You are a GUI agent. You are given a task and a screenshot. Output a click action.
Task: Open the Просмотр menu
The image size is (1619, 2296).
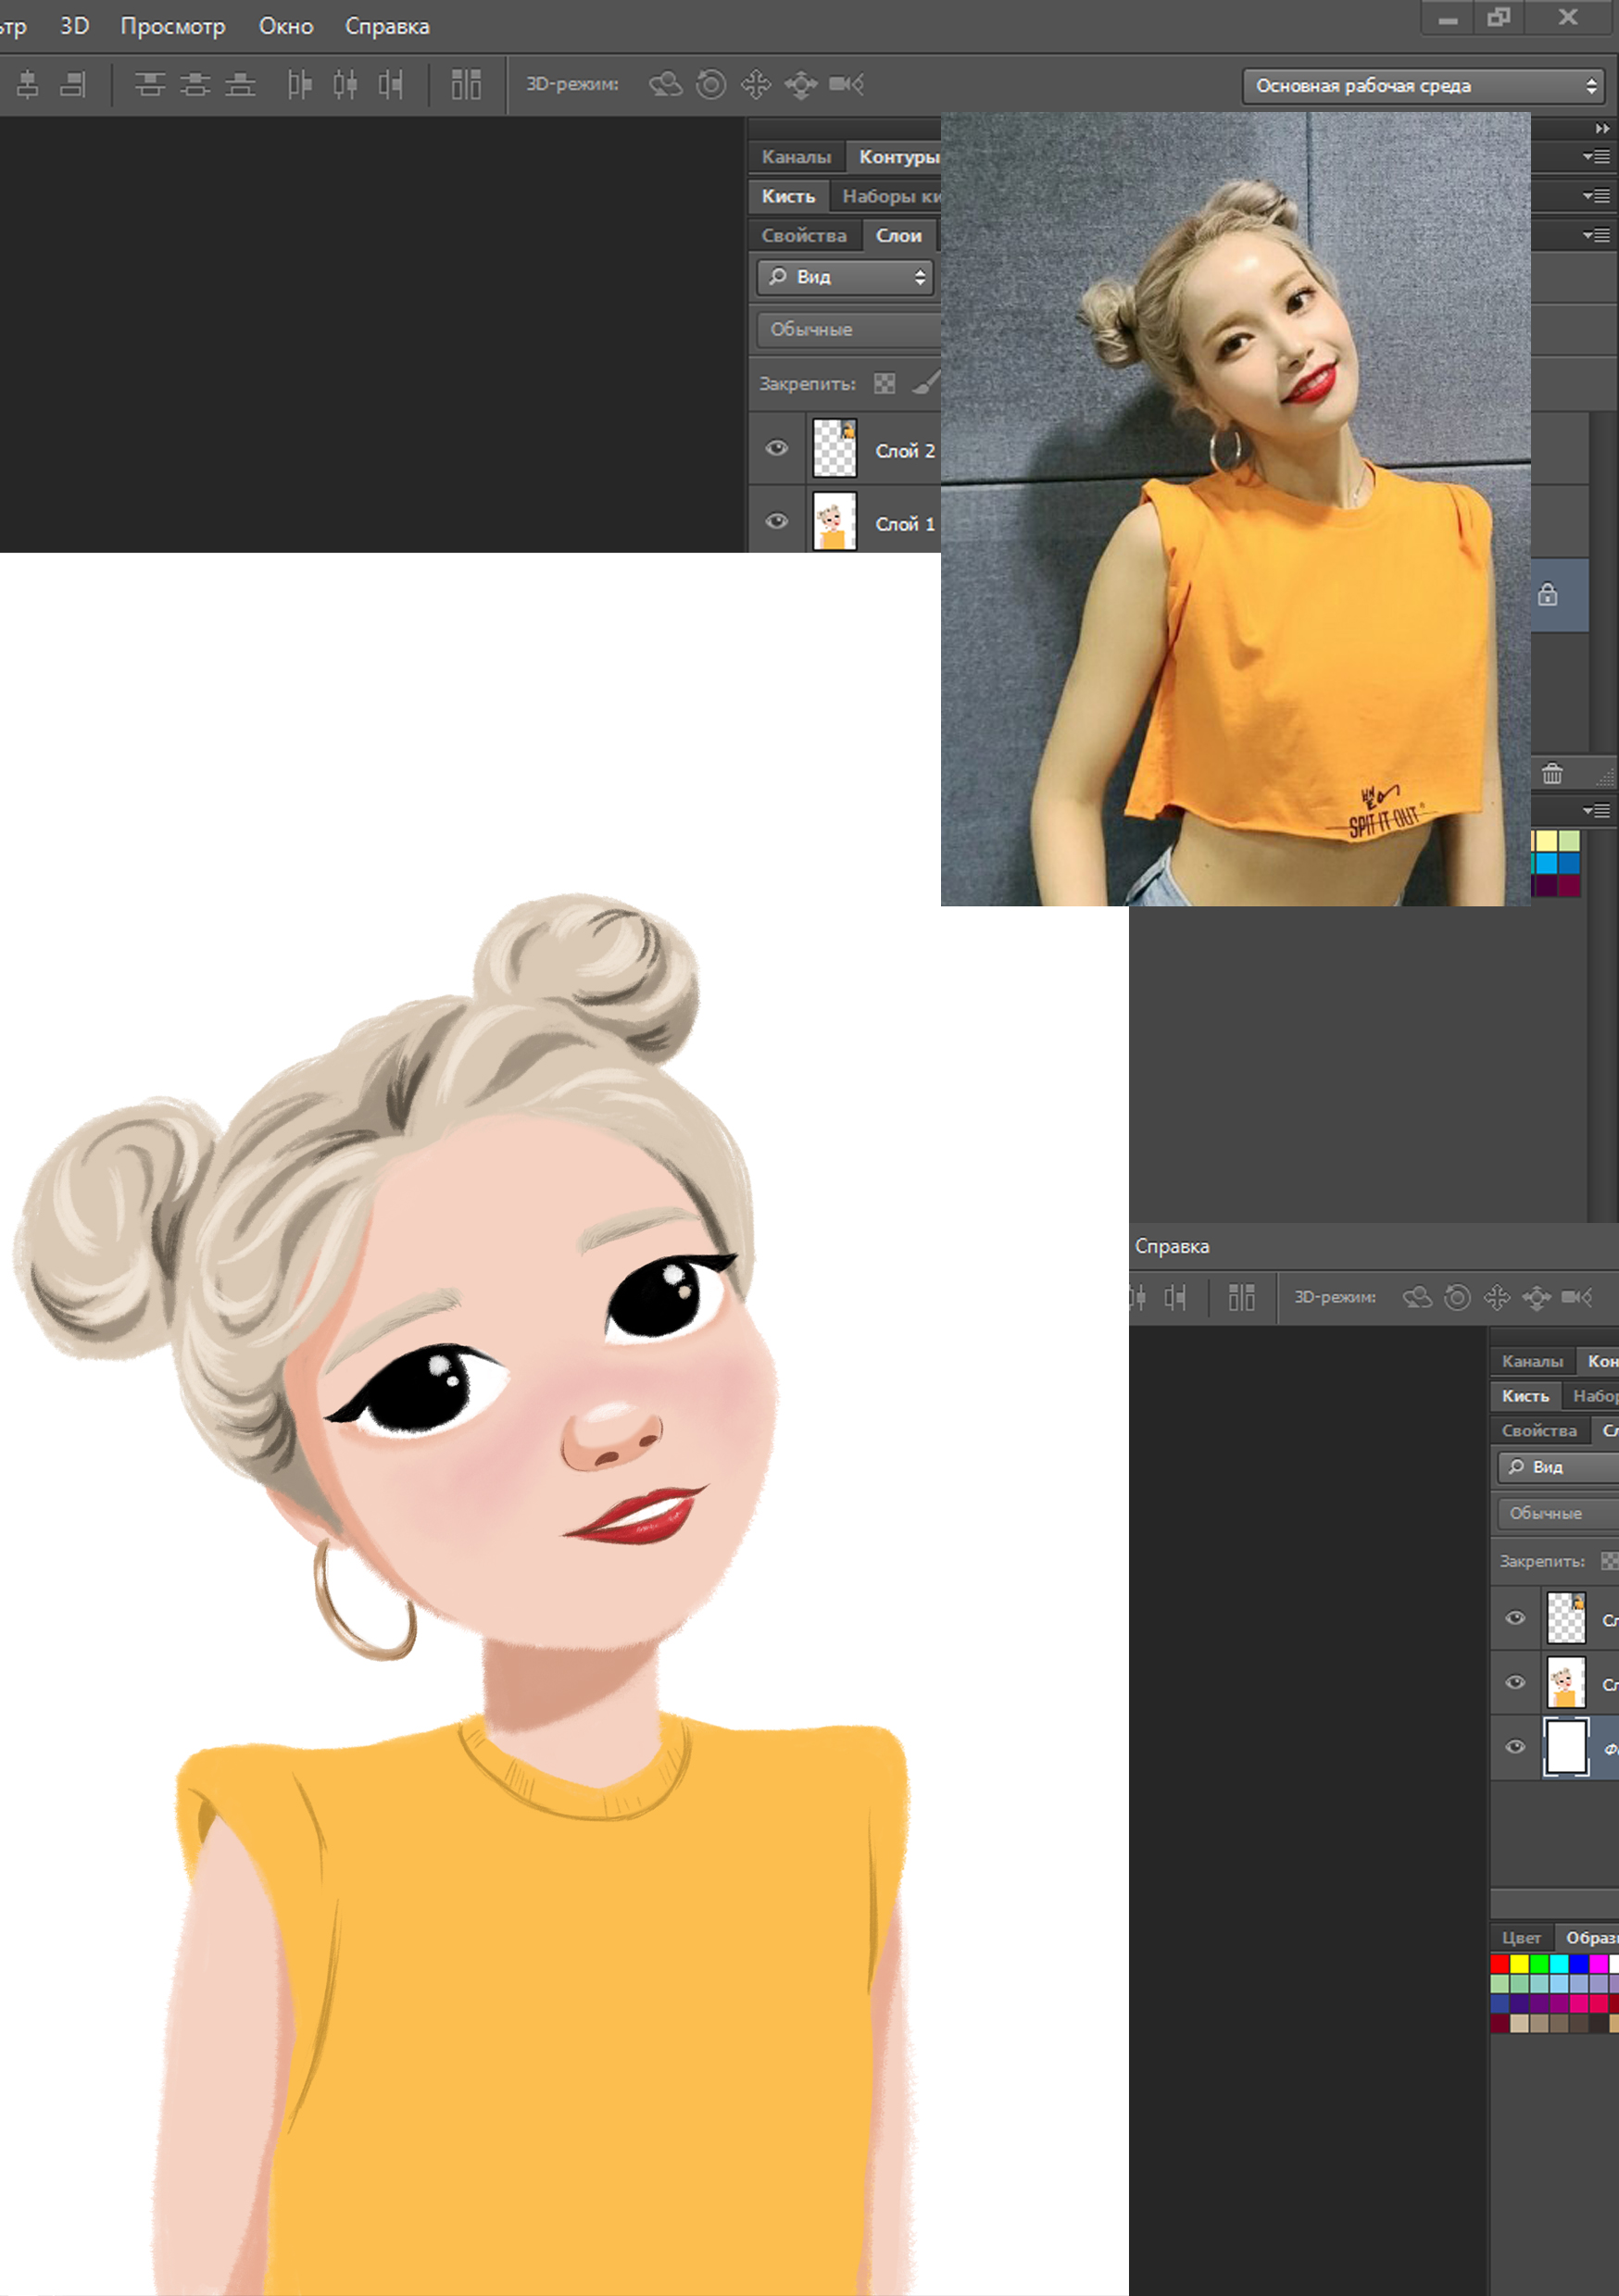click(172, 26)
